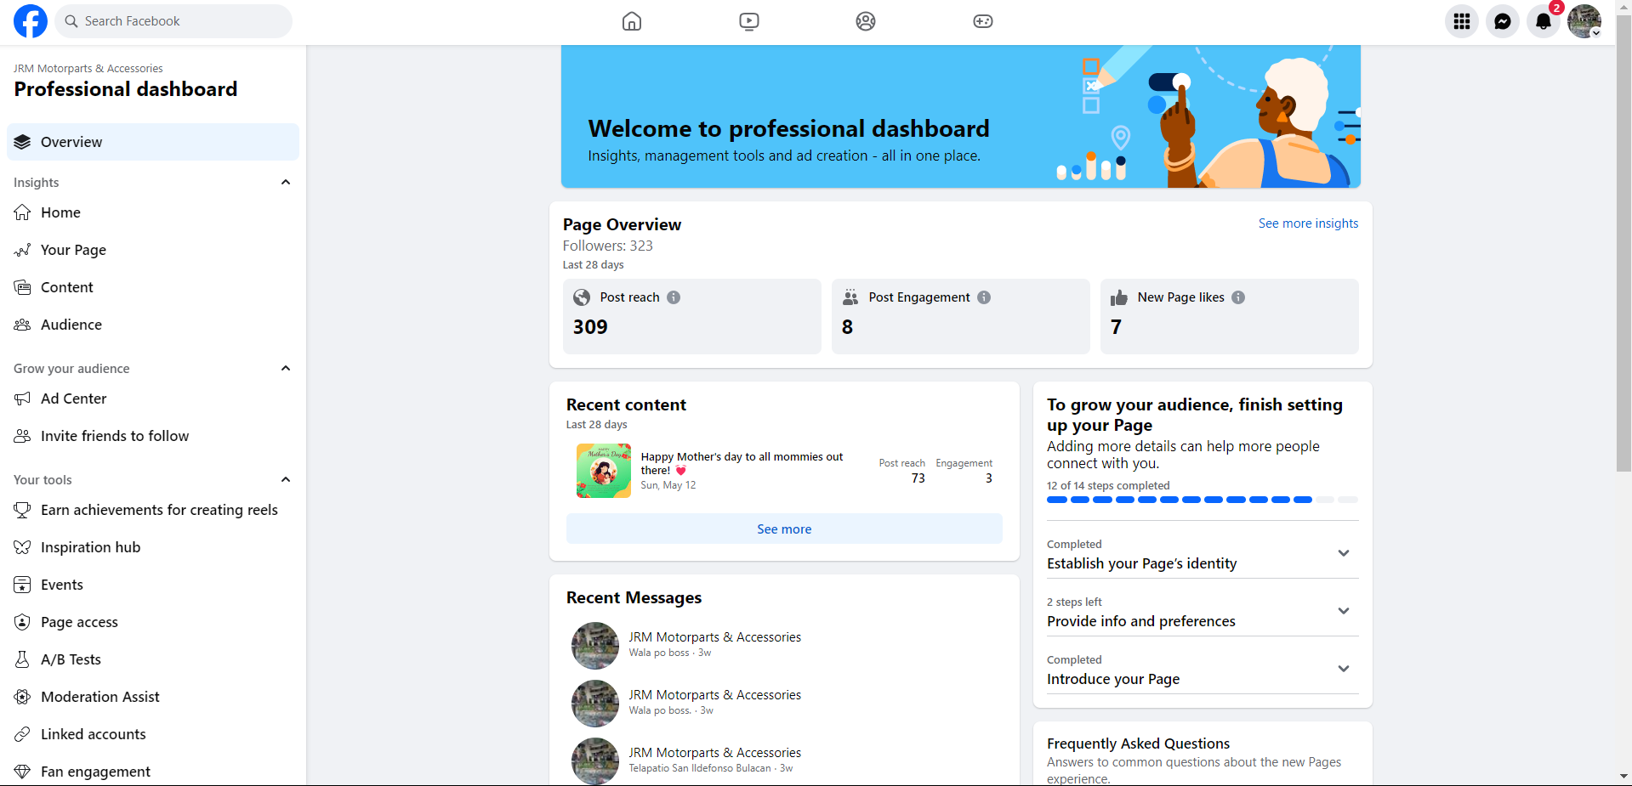
Task: Click the Audience people icon
Action: (22, 325)
